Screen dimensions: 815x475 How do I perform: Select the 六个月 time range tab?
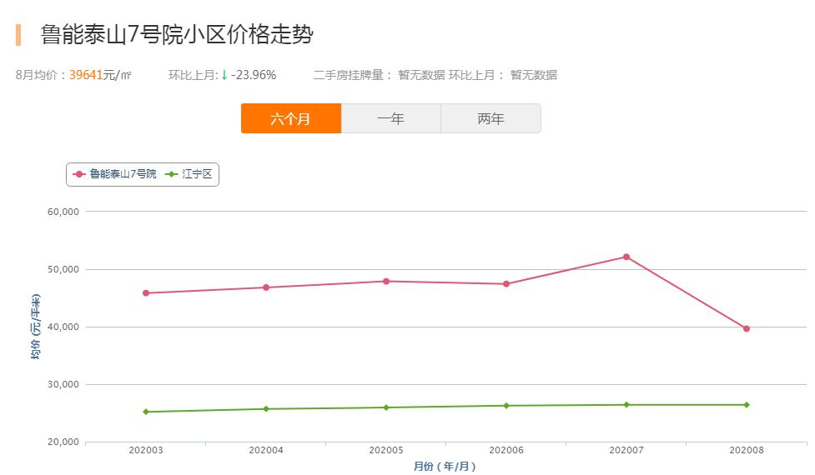[x=291, y=118]
